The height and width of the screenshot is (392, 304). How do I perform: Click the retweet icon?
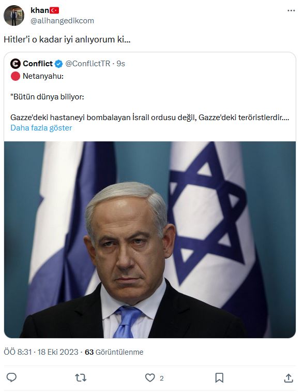[x=81, y=378]
